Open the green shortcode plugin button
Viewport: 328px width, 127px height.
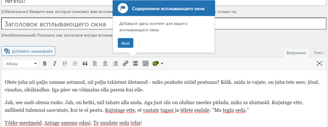tap(155, 64)
